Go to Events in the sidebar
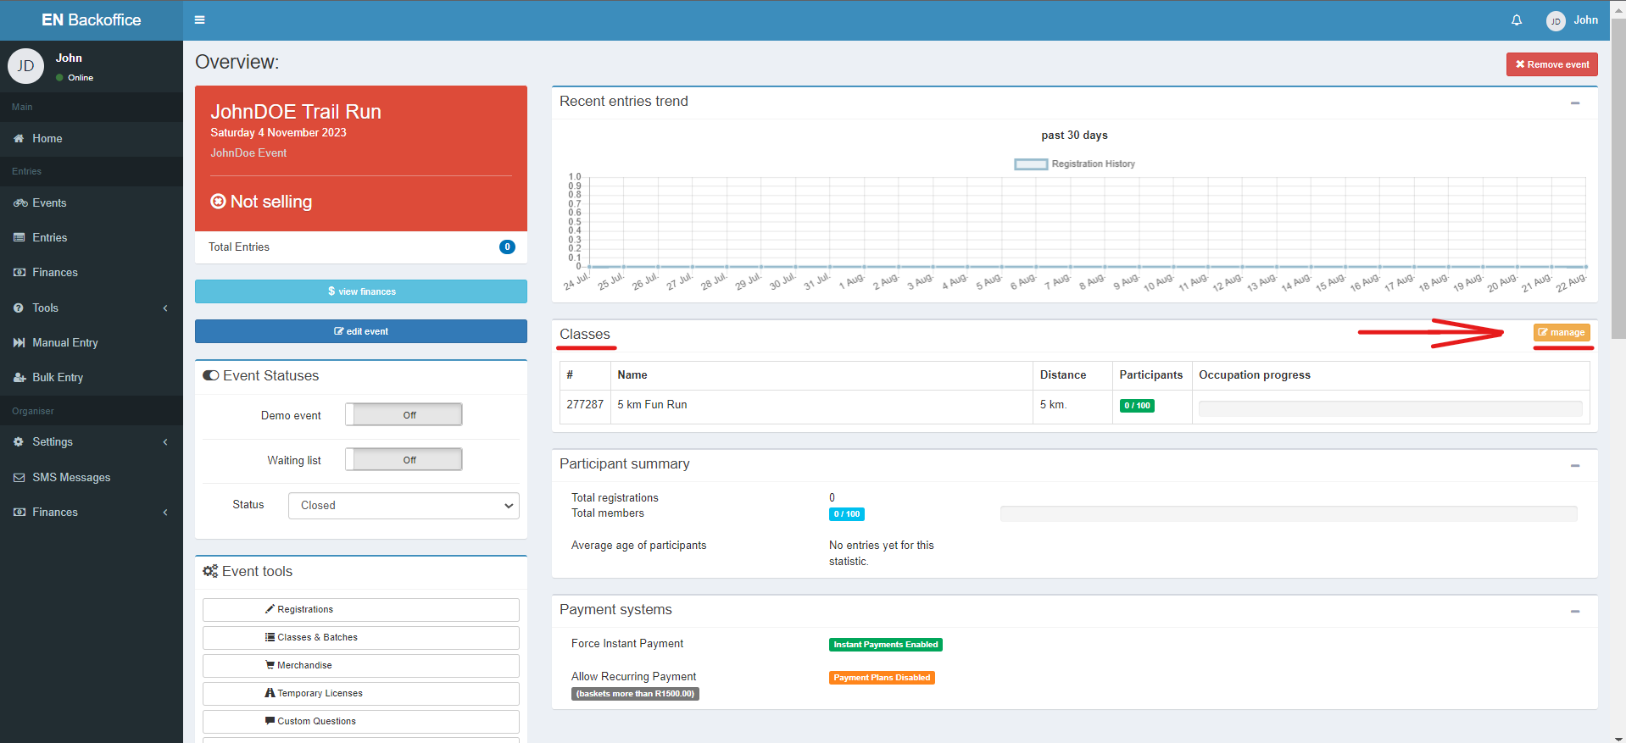1626x743 pixels. click(x=92, y=202)
